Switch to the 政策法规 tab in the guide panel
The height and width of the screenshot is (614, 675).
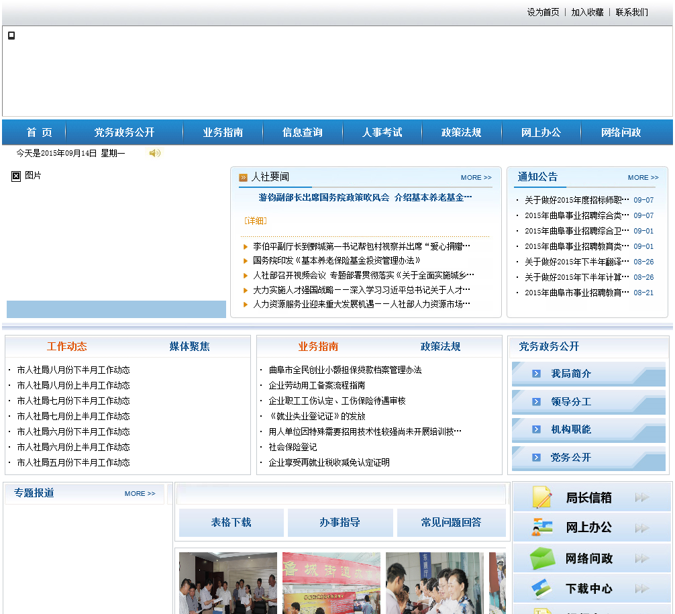pyautogui.click(x=440, y=347)
